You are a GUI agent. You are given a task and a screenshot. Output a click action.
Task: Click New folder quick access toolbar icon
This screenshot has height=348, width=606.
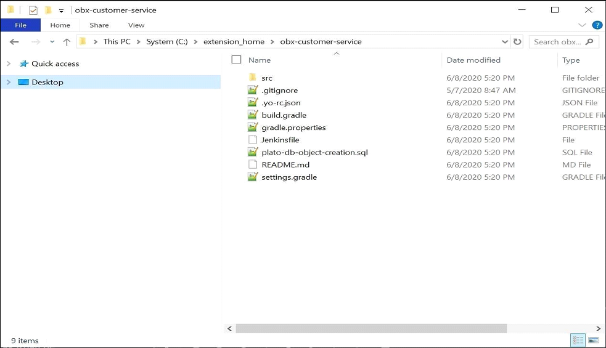pyautogui.click(x=48, y=10)
